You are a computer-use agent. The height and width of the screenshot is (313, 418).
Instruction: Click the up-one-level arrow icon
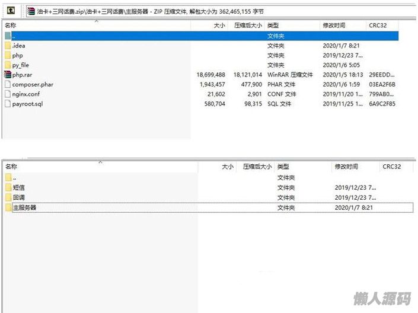tap(10, 11)
